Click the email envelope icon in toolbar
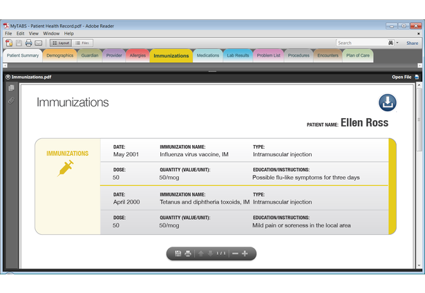The width and height of the screenshot is (425, 293). (39, 43)
